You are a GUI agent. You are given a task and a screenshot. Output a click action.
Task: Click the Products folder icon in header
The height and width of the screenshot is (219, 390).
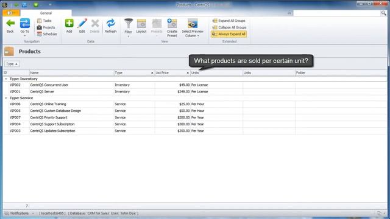(x=9, y=51)
